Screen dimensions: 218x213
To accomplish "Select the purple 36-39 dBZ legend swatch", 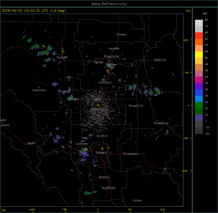I will click(x=199, y=86).
